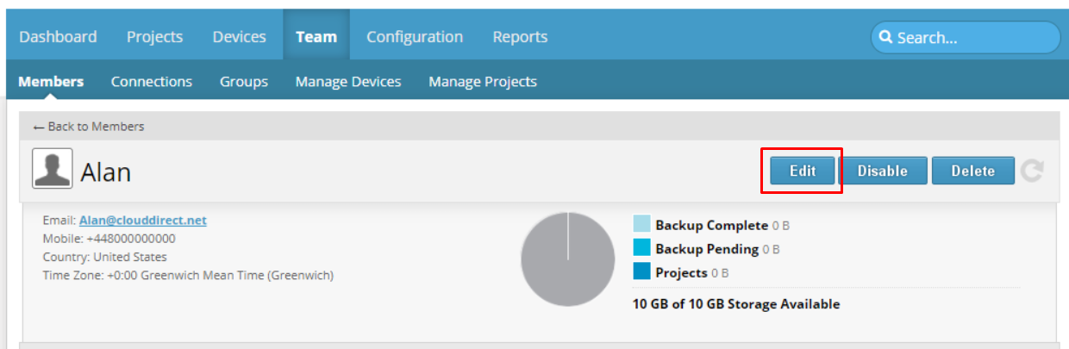This screenshot has height=349, width=1069.
Task: Click the Backup Complete legend swatch
Action: coord(641,225)
